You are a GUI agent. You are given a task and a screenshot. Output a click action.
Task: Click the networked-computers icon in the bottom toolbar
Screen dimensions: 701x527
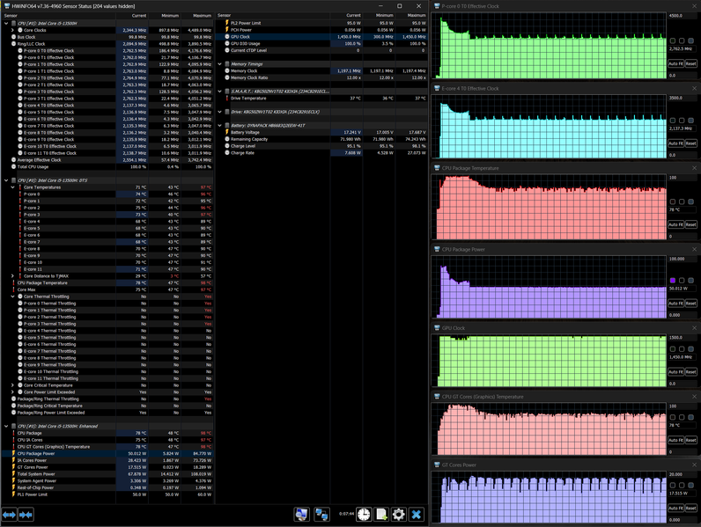[322, 514]
